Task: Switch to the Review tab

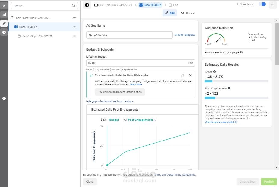Action: pyautogui.click(x=188, y=13)
